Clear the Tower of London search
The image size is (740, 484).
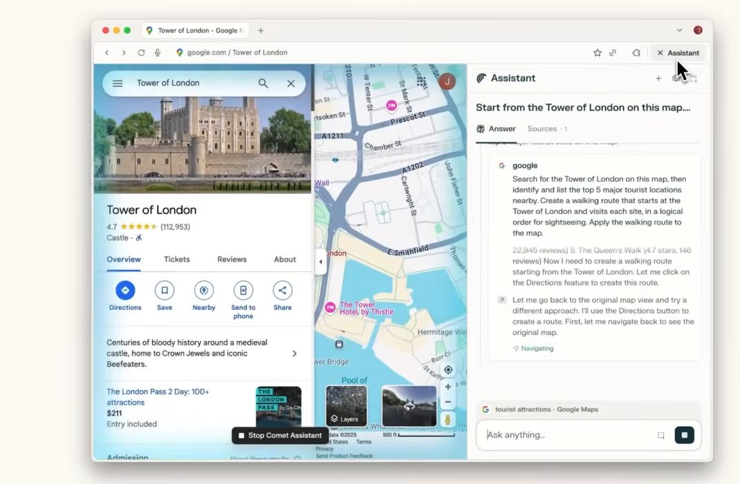click(291, 84)
